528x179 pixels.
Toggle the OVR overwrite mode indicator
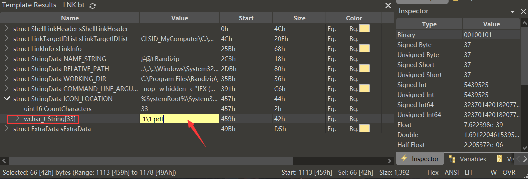509,172
